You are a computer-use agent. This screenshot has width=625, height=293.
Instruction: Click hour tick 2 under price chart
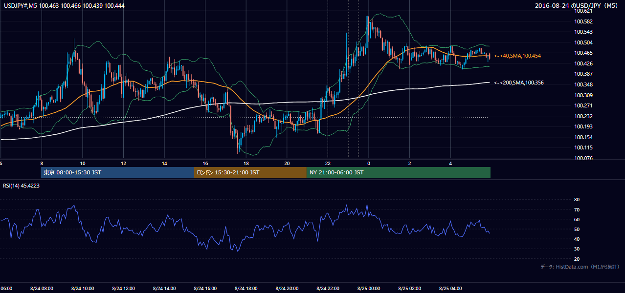[x=410, y=163]
